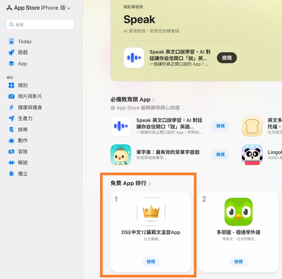Open the Today sidebar icon
This screenshot has width=282, height=279.
pyautogui.click(x=11, y=41)
